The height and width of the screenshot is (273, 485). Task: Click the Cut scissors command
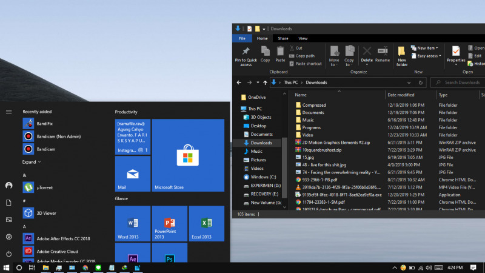[x=296, y=48]
